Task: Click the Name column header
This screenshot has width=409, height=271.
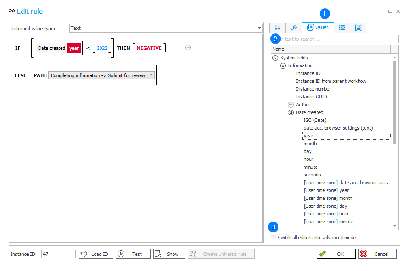Action: pyautogui.click(x=331, y=49)
